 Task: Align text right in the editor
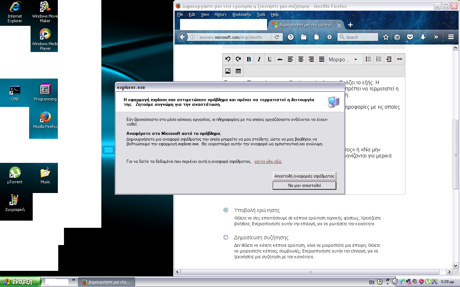(x=311, y=59)
